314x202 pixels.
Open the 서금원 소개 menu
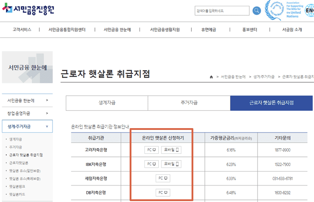coord(292,30)
